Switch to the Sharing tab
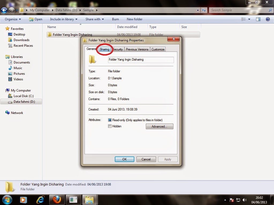This screenshot has height=205, width=274. tap(104, 49)
